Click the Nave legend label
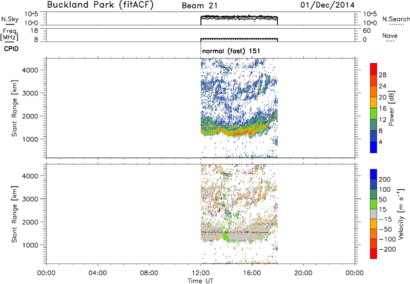Image resolution: width=410 pixels, height=284 pixels. tap(390, 35)
